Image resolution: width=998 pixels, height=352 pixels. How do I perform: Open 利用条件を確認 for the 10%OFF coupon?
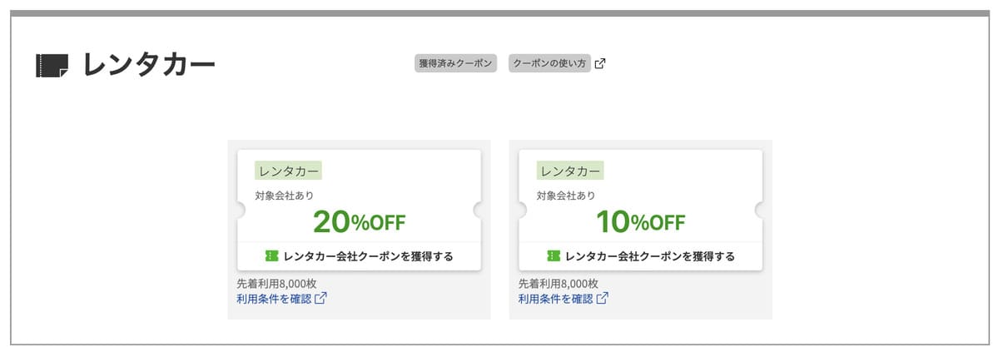pos(555,298)
